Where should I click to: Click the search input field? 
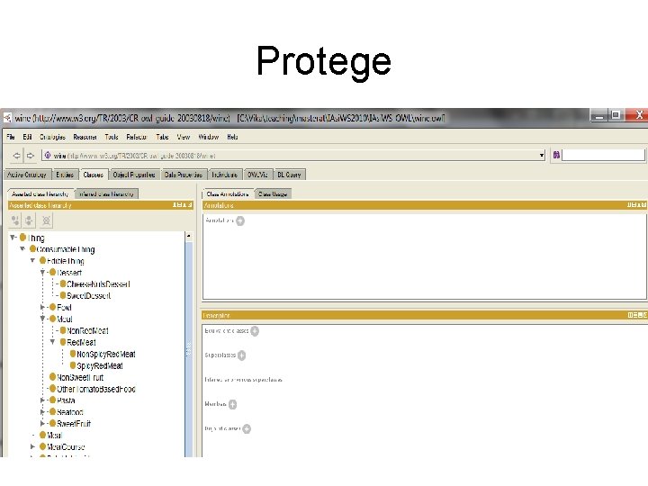[603, 155]
